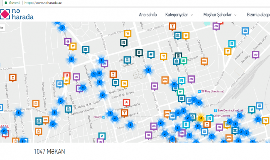
Task: Open the red restaurant fork-knife marker
Action: pos(66,75)
